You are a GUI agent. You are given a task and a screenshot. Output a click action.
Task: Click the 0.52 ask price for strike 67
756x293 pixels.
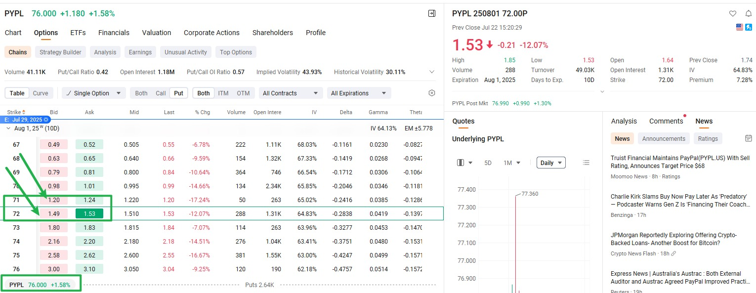click(x=89, y=144)
